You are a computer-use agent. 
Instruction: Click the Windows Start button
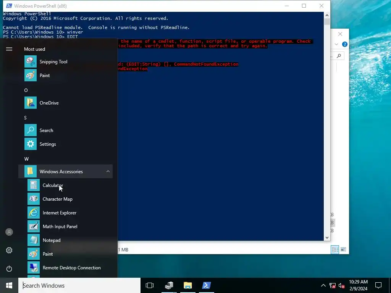(9, 285)
